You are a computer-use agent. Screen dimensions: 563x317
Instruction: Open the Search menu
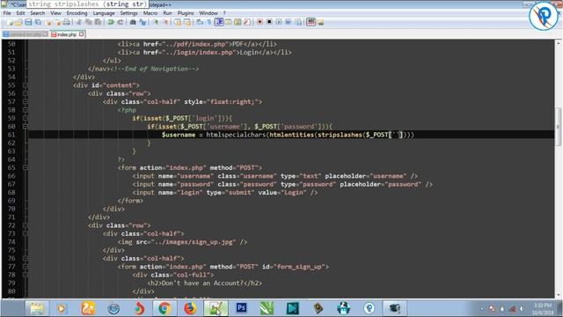[x=37, y=13]
